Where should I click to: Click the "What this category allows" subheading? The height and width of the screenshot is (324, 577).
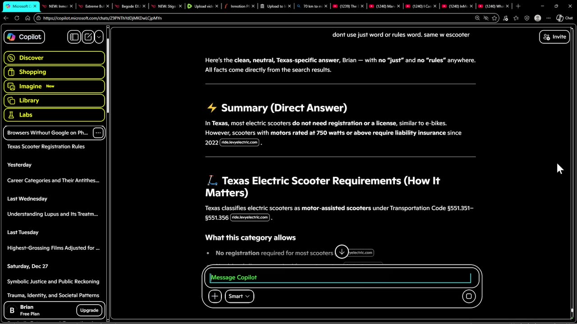click(x=250, y=238)
